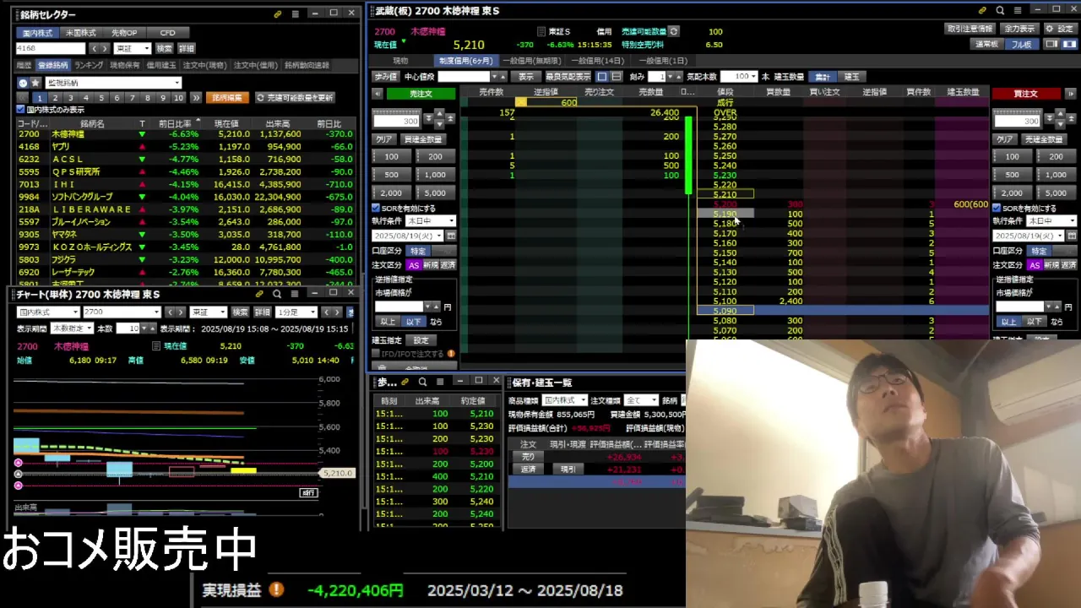Click the clock icon beside the 監視銘柄 list
The image size is (1081, 608).
[x=23, y=83]
